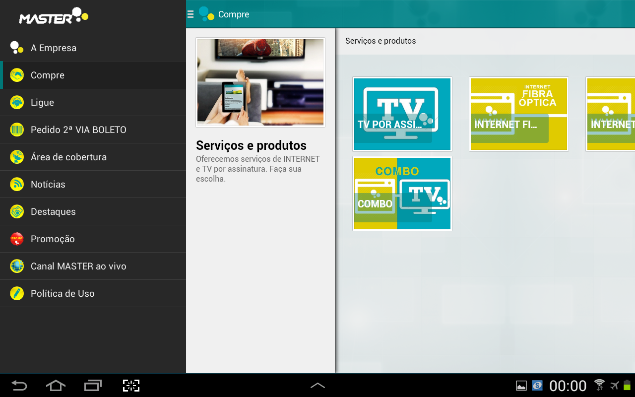
Task: Click the Política de Uso pencil icon
Action: (16, 293)
